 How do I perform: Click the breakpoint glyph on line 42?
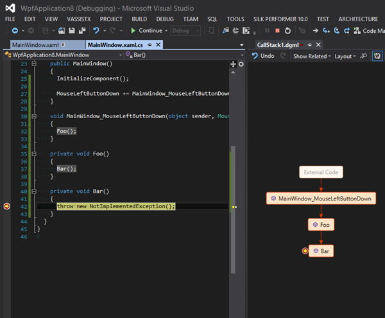(7, 206)
